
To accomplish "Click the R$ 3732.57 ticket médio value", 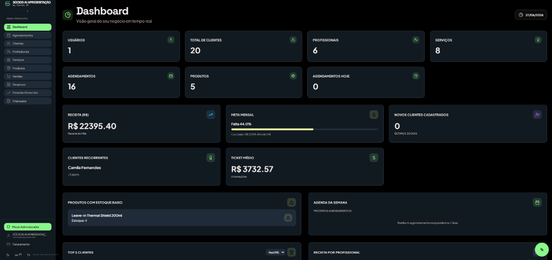I will pos(252,169).
